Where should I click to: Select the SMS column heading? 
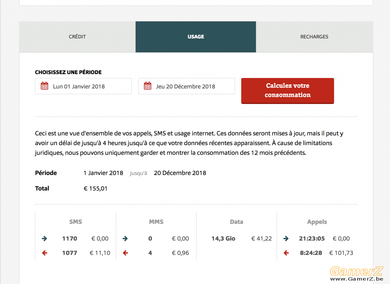click(x=75, y=222)
